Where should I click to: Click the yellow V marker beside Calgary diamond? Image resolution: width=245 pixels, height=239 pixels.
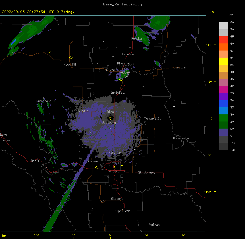pos(122,166)
